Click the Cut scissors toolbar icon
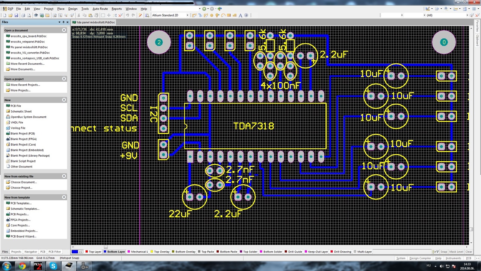 (79, 15)
